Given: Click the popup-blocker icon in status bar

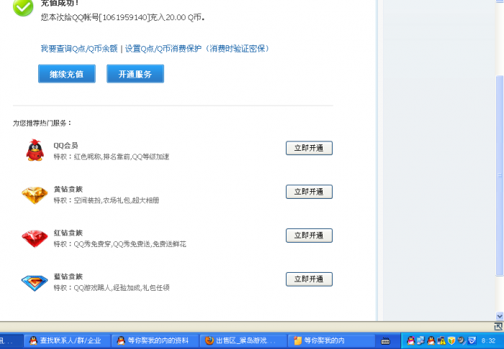Looking at the screenshot, I should (x=498, y=327).
